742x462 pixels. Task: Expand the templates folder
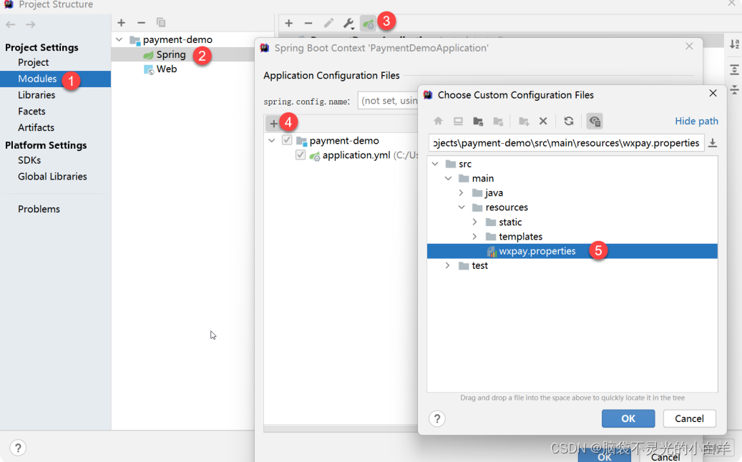474,237
